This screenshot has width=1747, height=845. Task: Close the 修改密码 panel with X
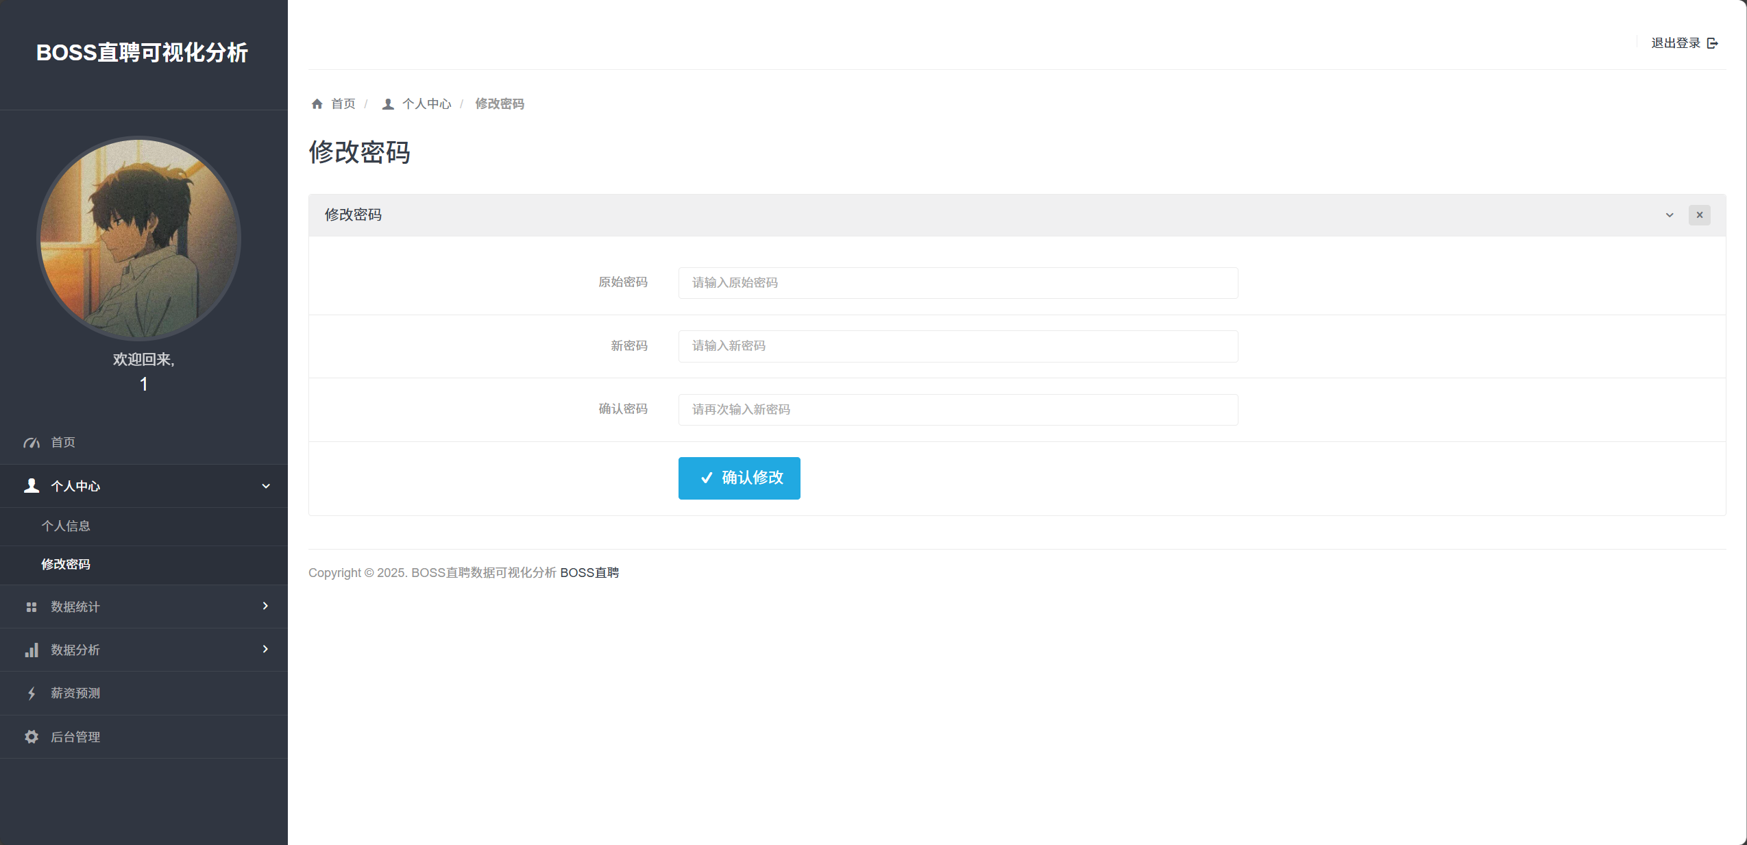click(1699, 215)
